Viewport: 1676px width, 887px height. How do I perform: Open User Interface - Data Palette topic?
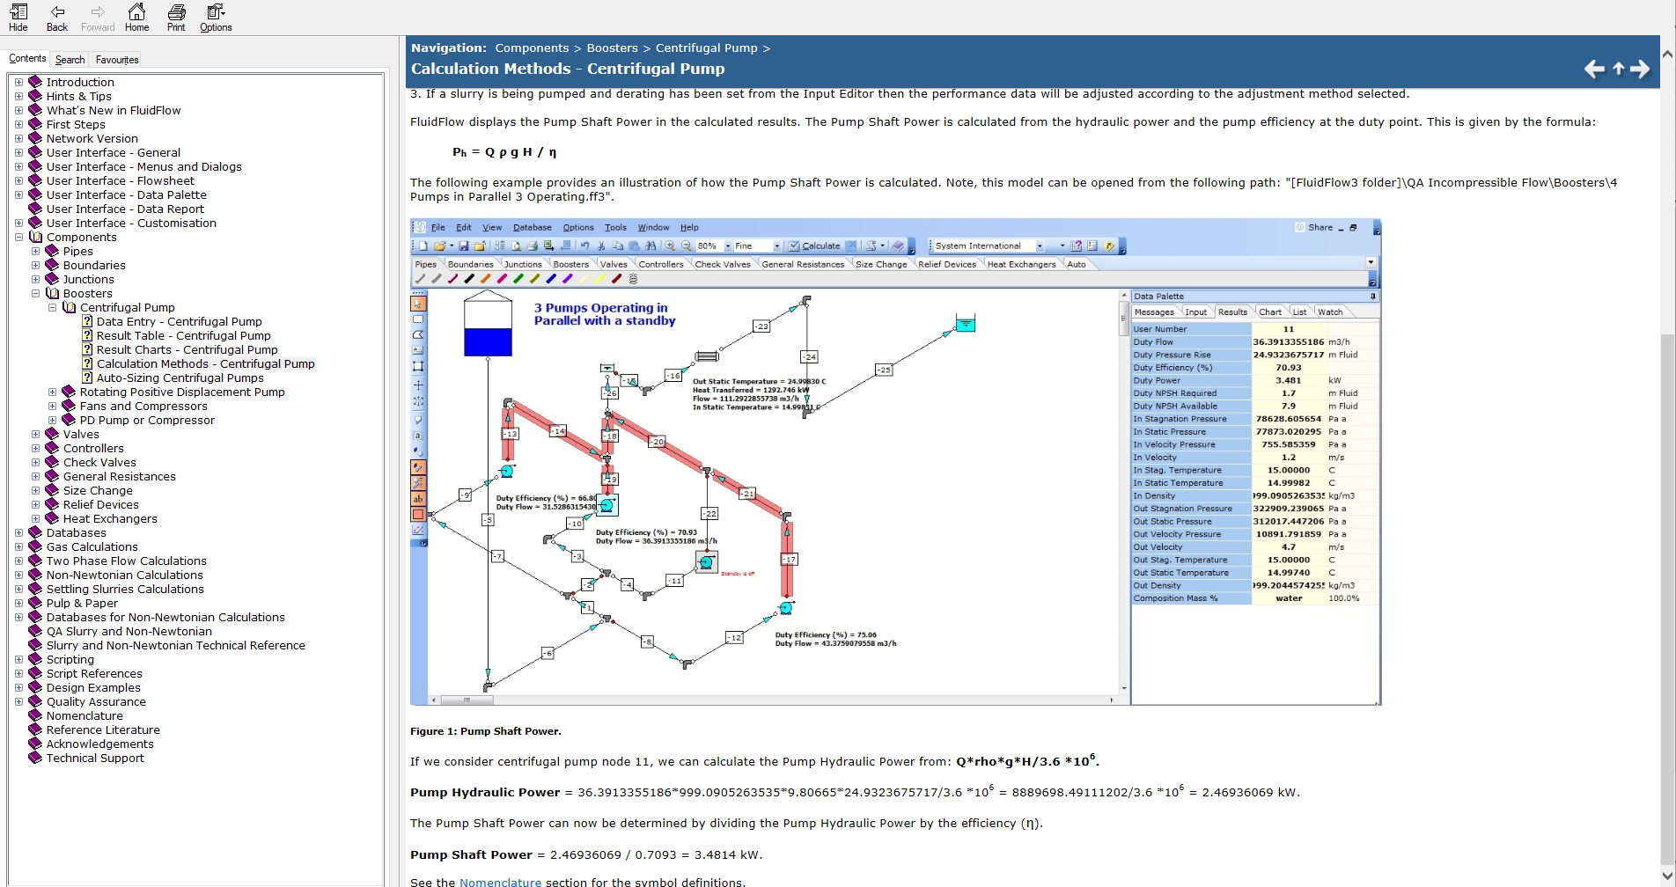tap(127, 195)
